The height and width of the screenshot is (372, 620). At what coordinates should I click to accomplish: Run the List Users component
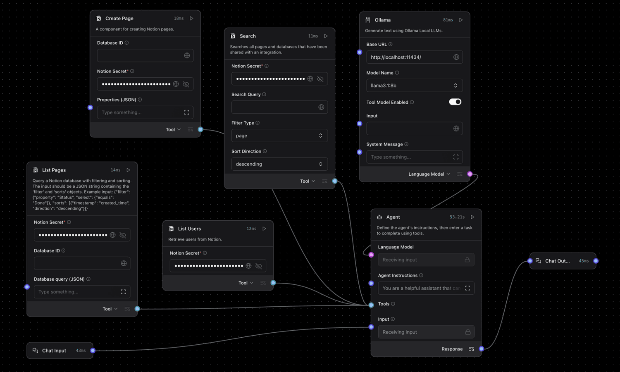[x=265, y=229]
